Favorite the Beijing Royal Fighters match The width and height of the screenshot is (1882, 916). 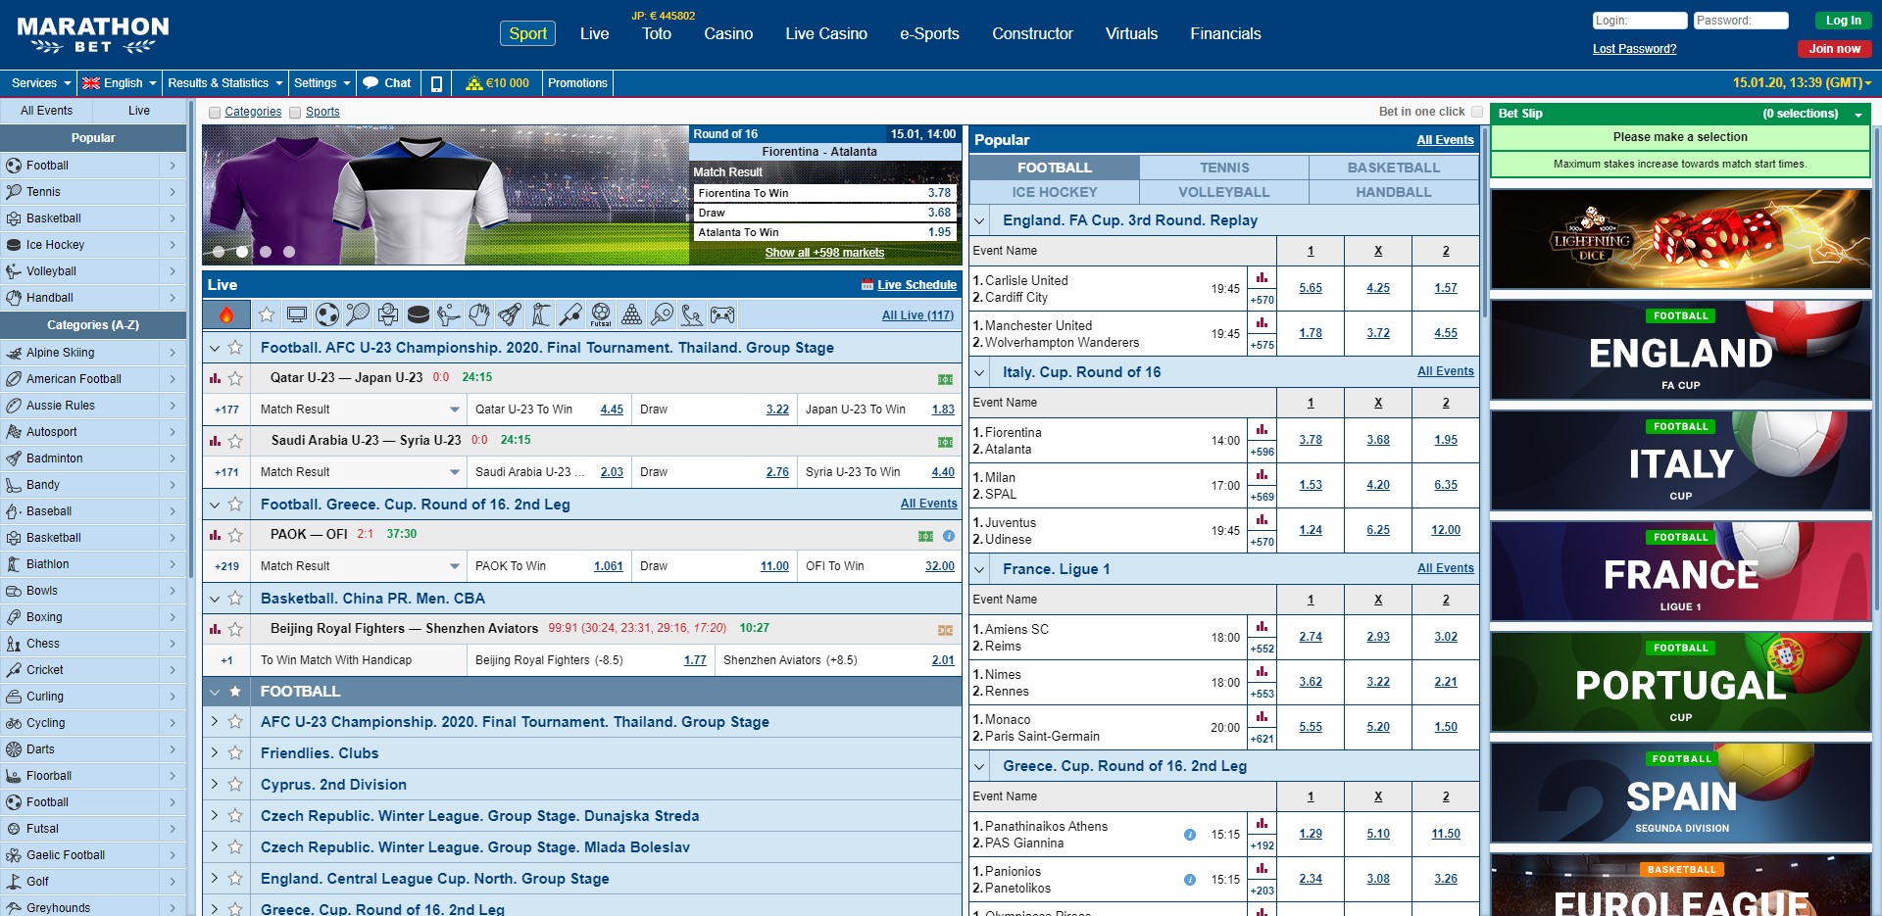point(235,629)
